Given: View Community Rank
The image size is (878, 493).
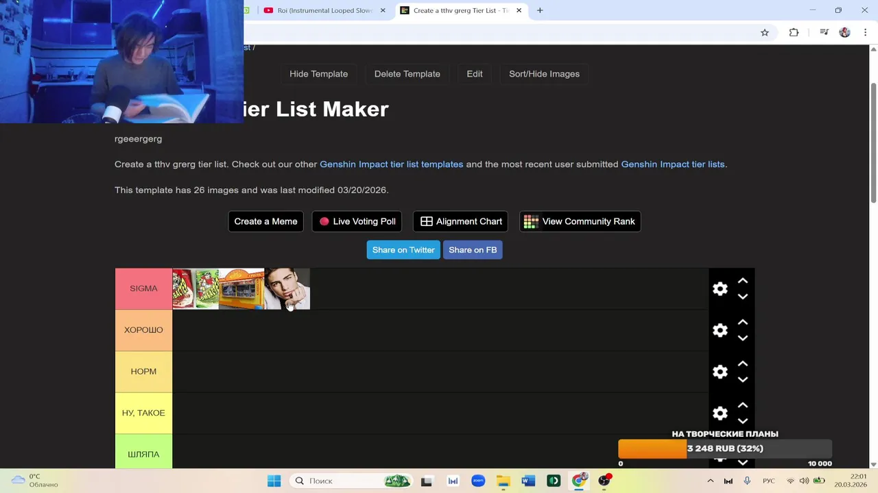Looking at the screenshot, I should tap(580, 221).
